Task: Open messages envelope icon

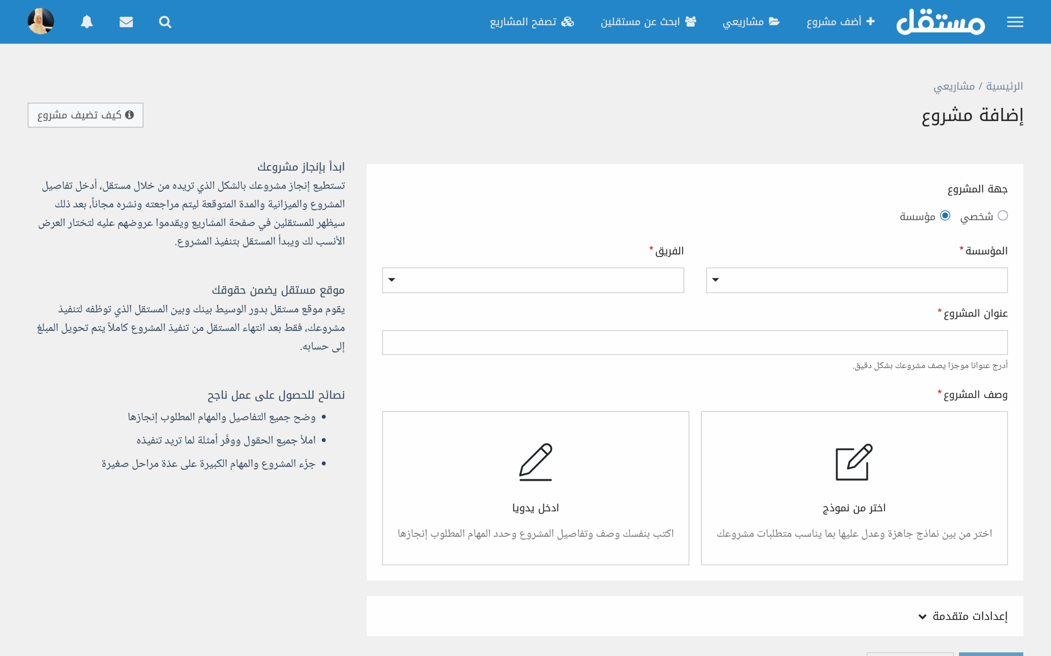Action: pos(126,22)
